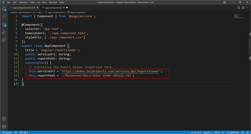Open the Extensions view icon
The width and height of the screenshot is (251, 134).
point(4,40)
